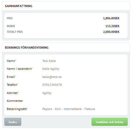Click the total price 2,000.00SEK
The image size is (132, 132).
click(x=111, y=32)
